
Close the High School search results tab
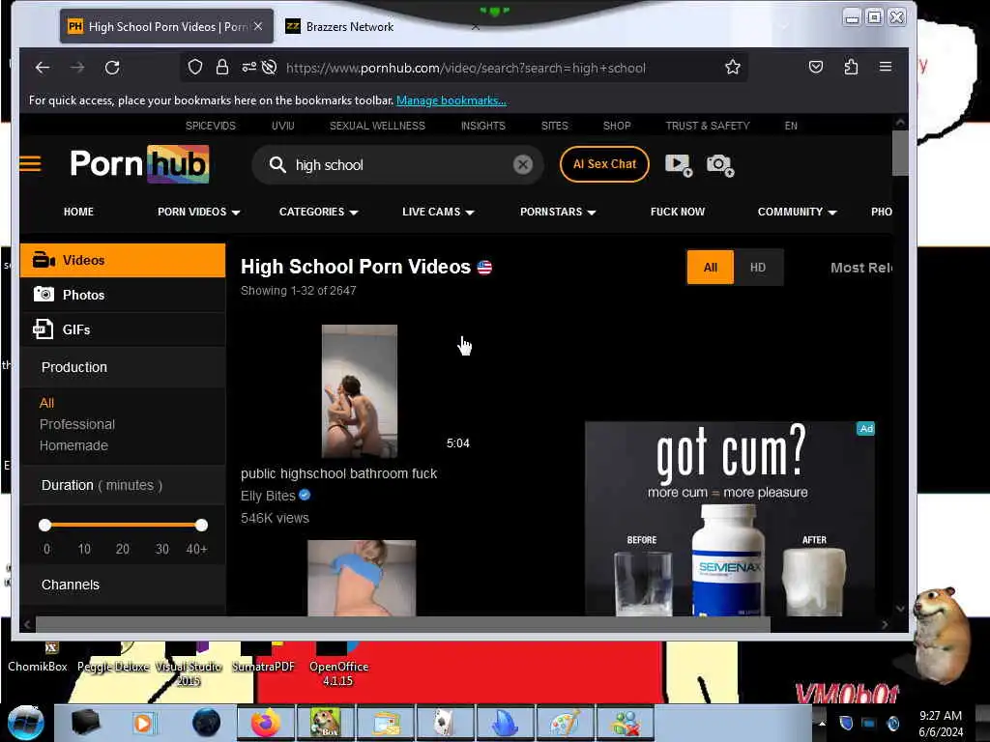257,26
